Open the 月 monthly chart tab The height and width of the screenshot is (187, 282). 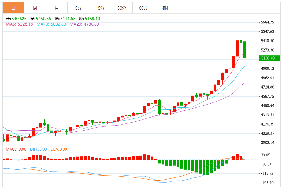tap(57, 8)
